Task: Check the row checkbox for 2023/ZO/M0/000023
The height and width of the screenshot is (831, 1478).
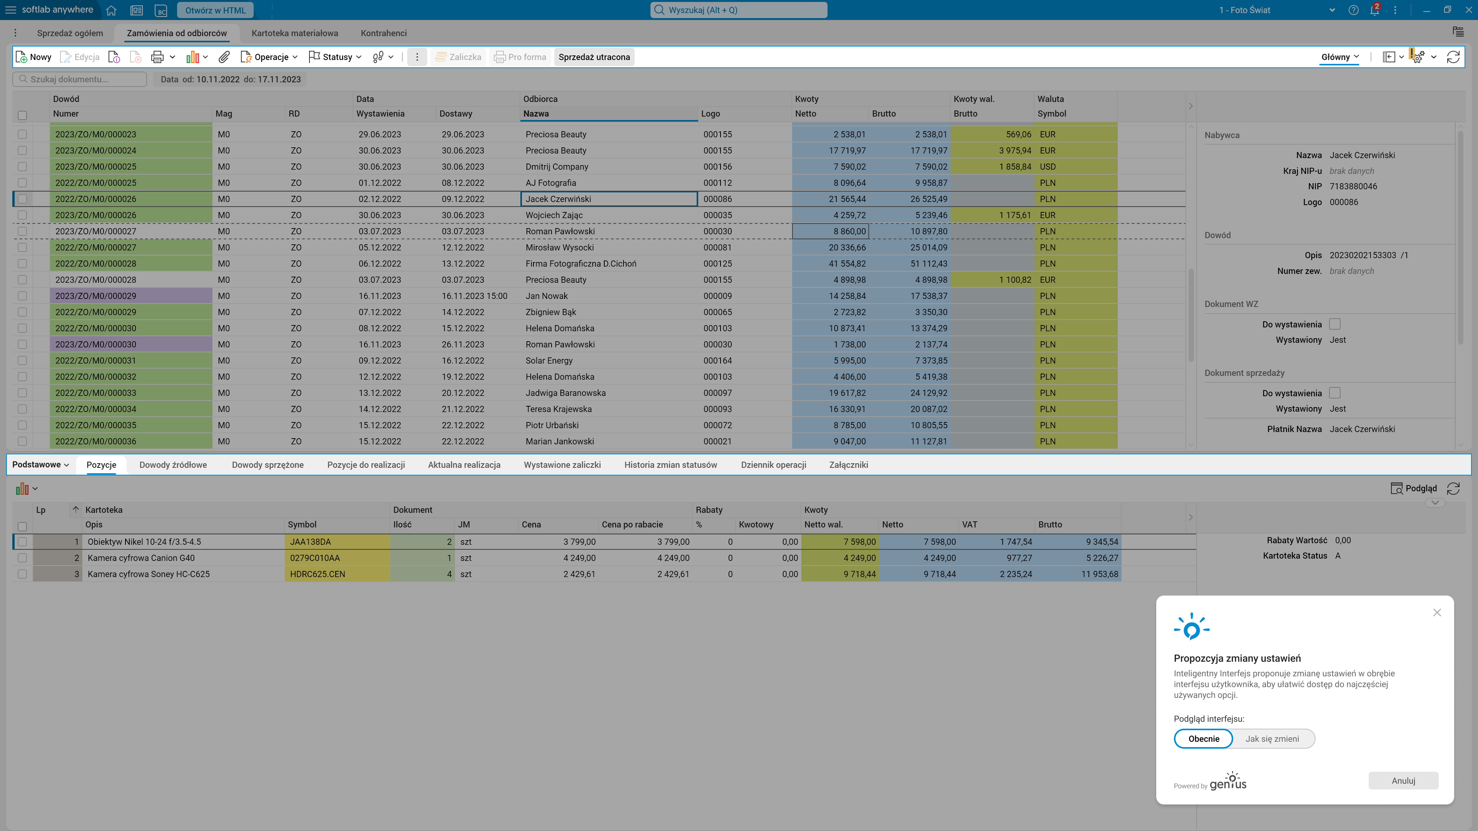Action: point(22,134)
